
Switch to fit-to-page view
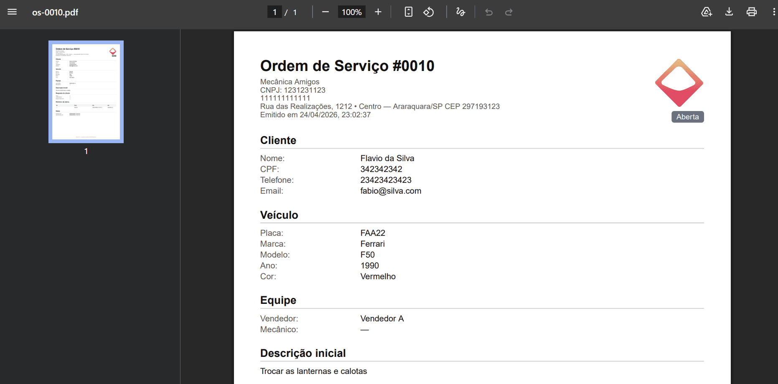408,12
